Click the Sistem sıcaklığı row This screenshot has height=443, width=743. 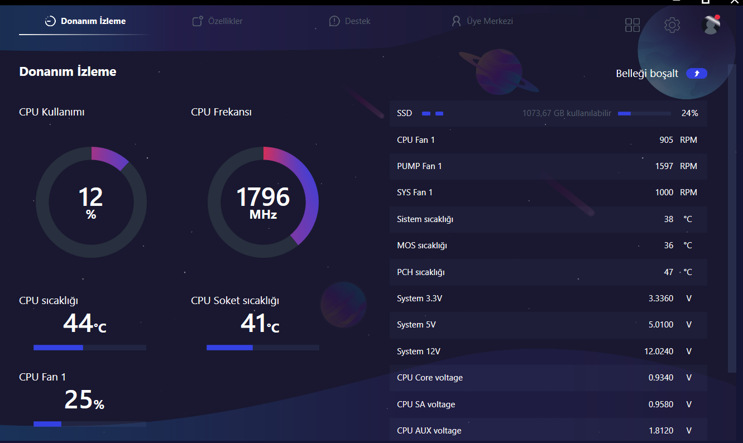point(548,219)
